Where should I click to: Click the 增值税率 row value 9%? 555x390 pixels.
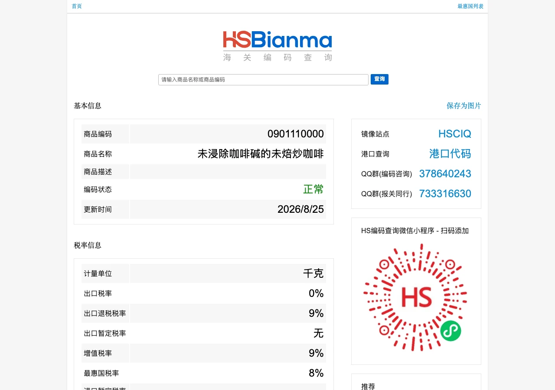coord(316,353)
